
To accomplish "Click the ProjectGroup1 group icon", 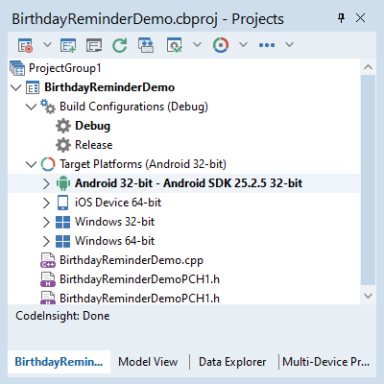I will click(17, 68).
